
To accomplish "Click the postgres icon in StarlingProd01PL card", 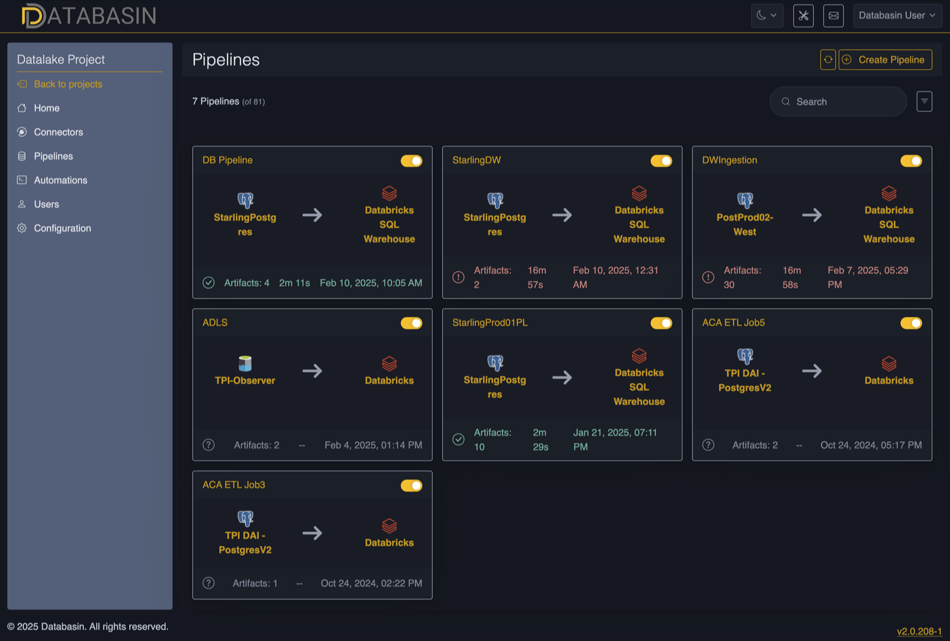I will click(495, 363).
